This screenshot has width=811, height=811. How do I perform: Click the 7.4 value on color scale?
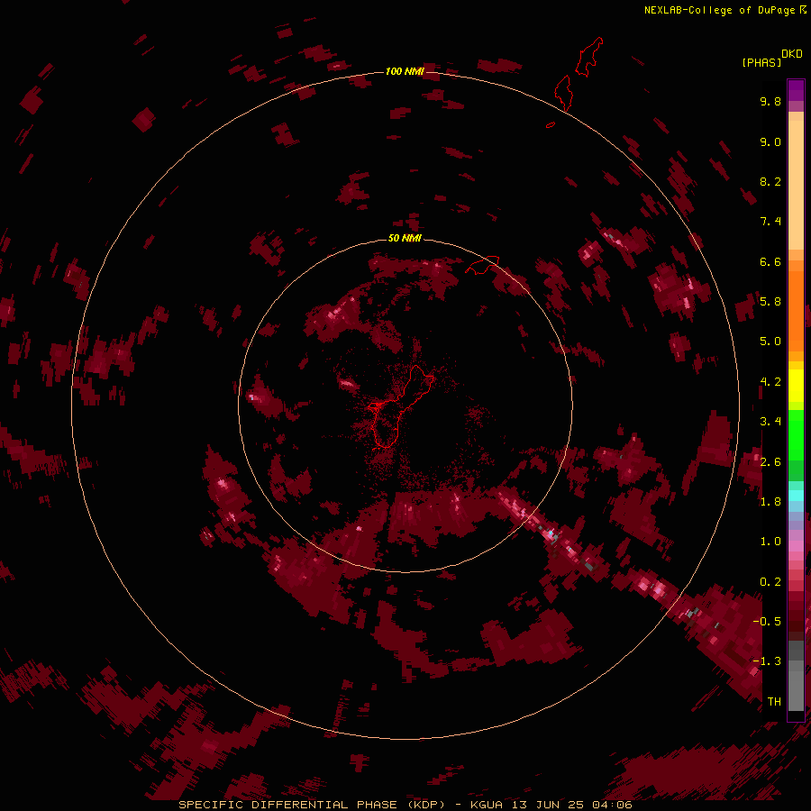[770, 222]
